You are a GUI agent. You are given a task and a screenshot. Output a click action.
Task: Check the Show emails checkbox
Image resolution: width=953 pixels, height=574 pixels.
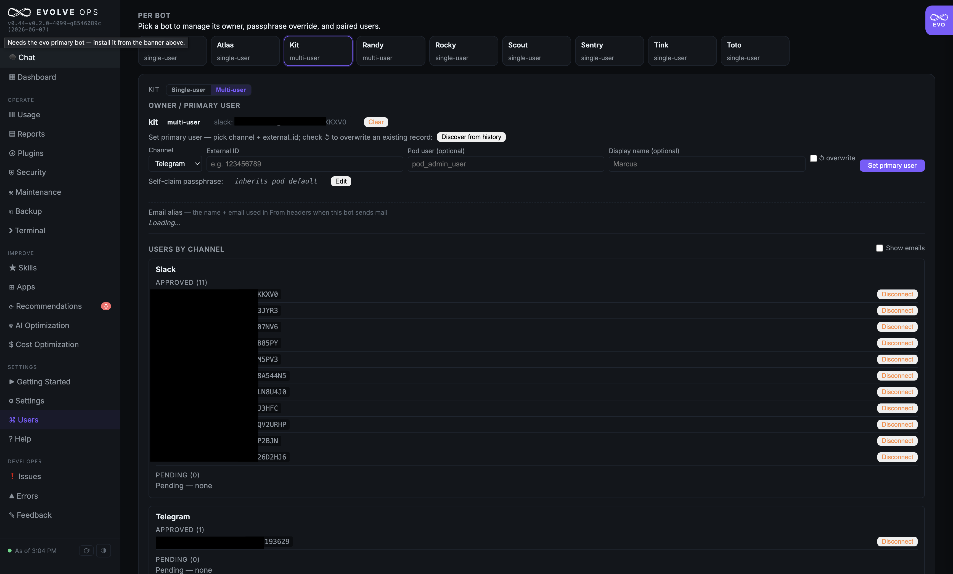pos(879,248)
